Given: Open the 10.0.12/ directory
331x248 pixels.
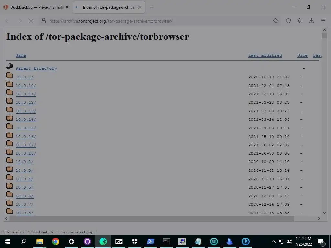Looking at the screenshot, I should coord(26,102).
